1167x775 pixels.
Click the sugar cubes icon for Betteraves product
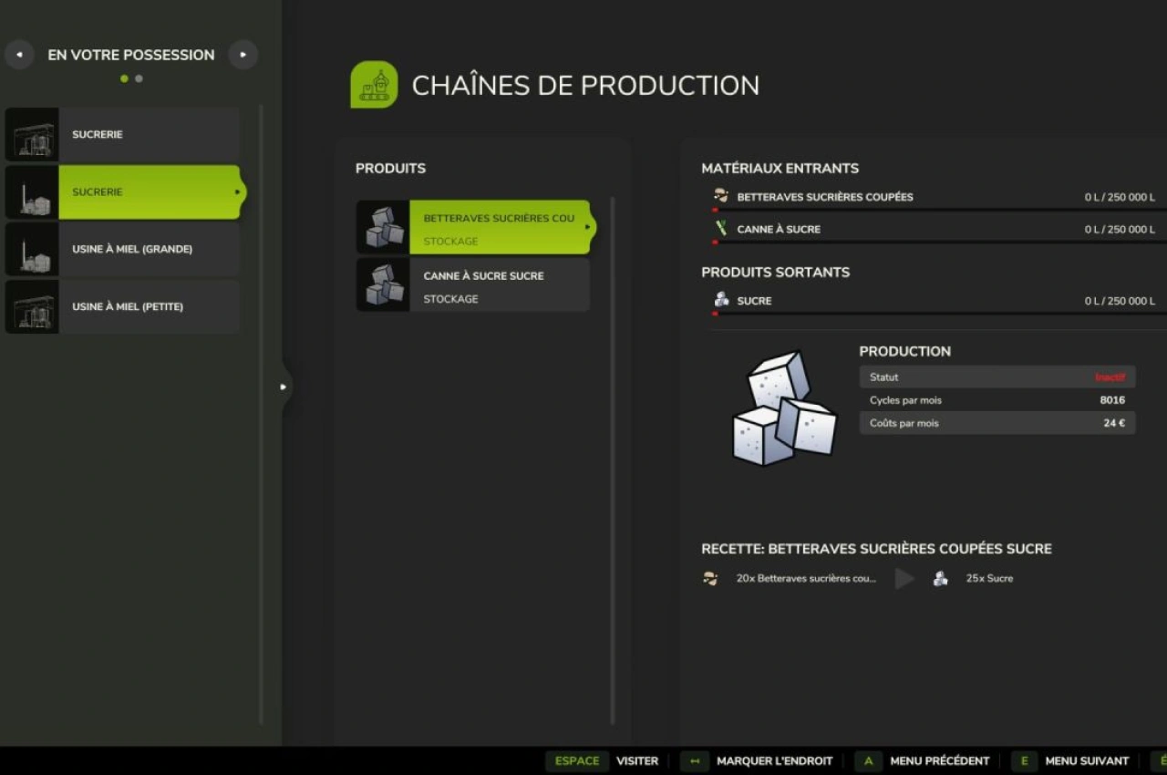click(383, 228)
